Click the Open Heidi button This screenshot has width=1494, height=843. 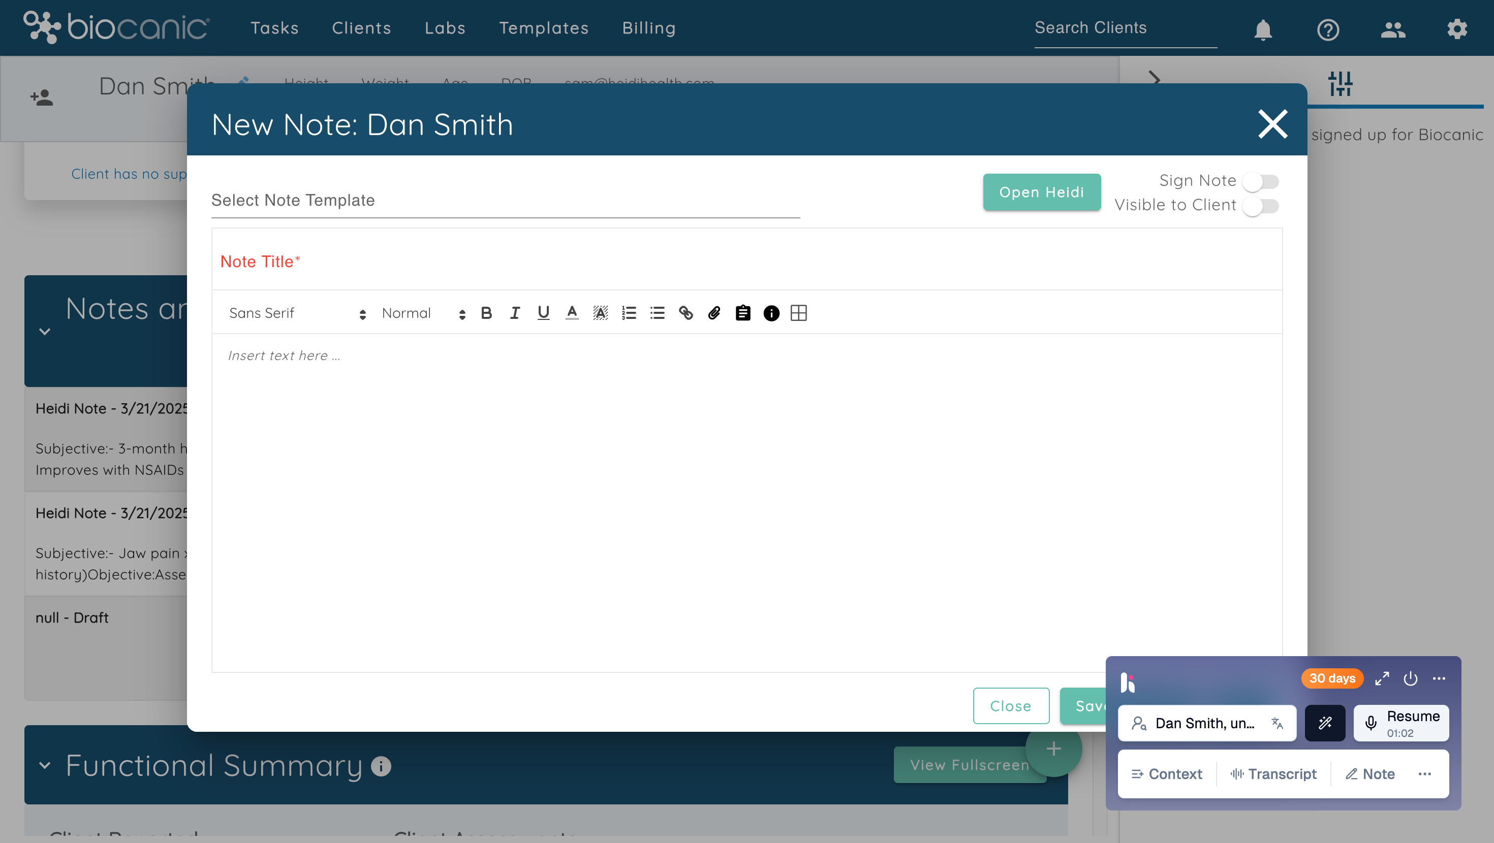pyautogui.click(x=1042, y=192)
